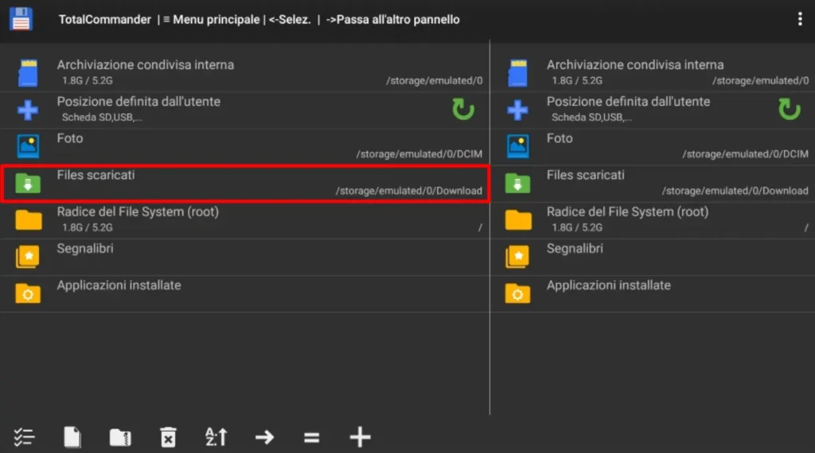The width and height of the screenshot is (815, 453).
Task: Click '/storage/emulated/0/Download' path in left panel
Action: 409,191
